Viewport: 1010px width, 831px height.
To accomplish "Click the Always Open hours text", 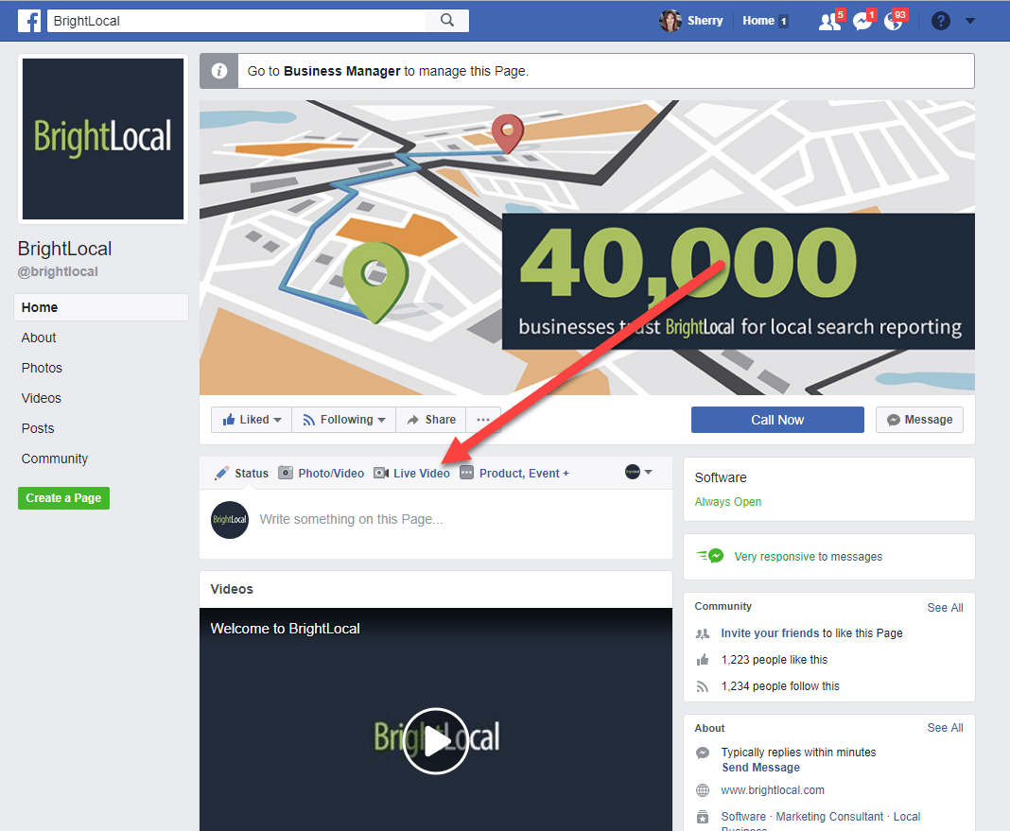I will (x=728, y=501).
